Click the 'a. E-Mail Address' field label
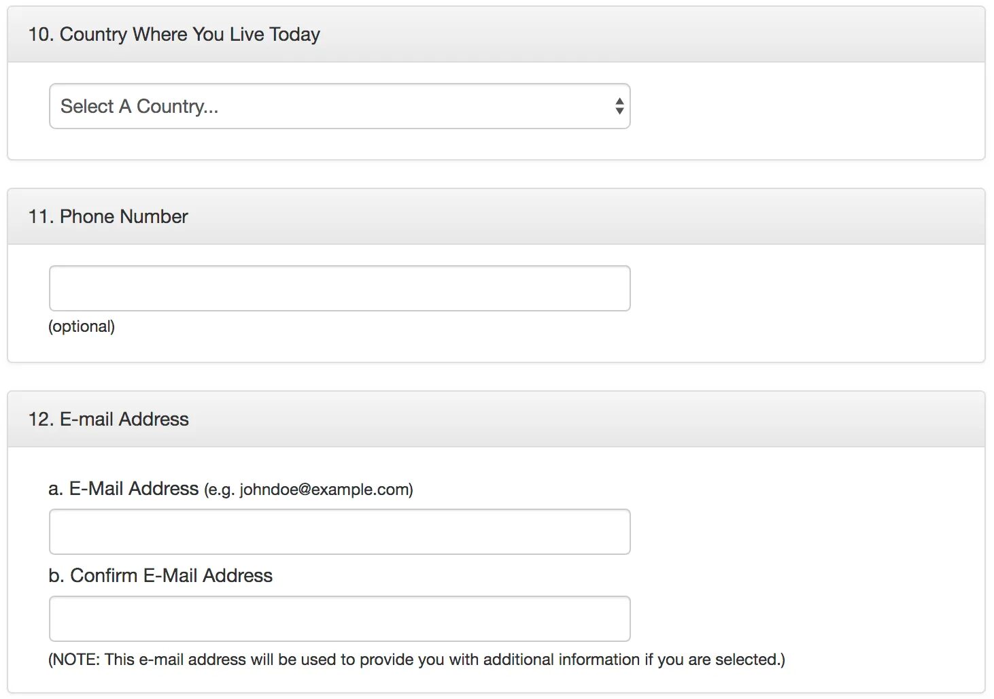The height and width of the screenshot is (699, 994). [x=124, y=489]
